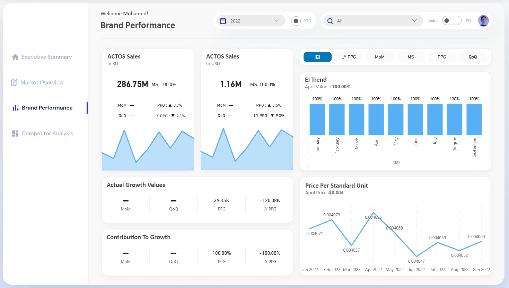This screenshot has width=509, height=288.
Task: Select the PPG tab
Action: tap(442, 57)
